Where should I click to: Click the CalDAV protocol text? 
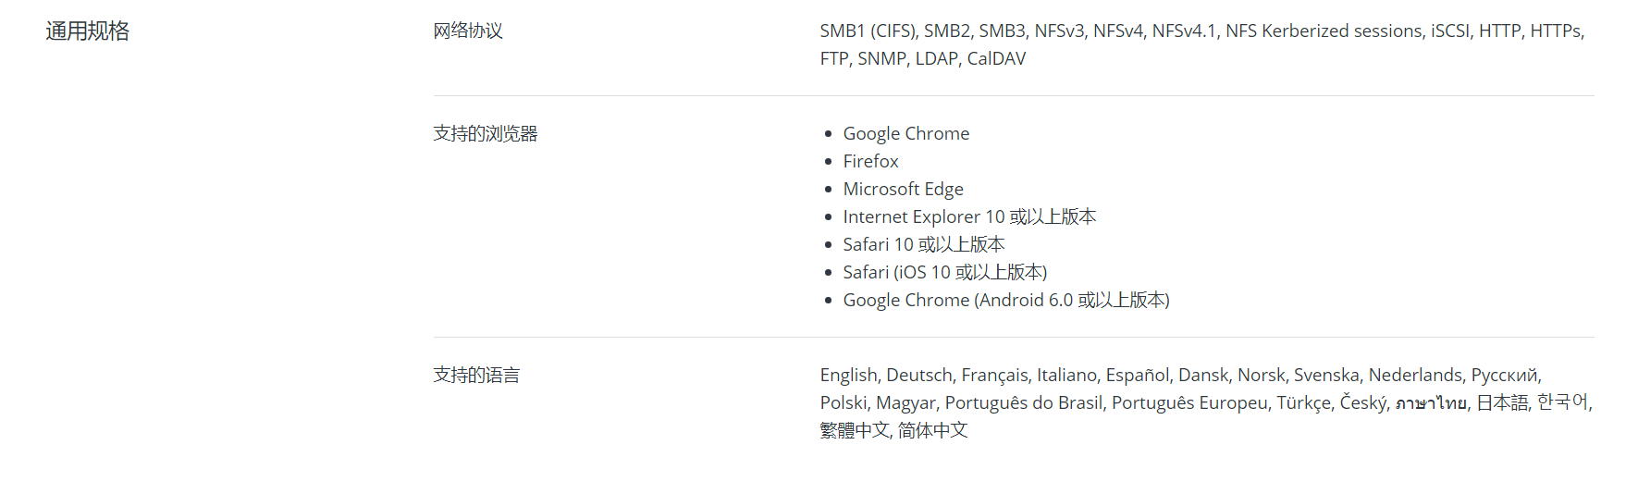996,59
